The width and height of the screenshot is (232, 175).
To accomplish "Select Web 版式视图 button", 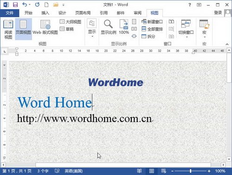I will 45,27.
